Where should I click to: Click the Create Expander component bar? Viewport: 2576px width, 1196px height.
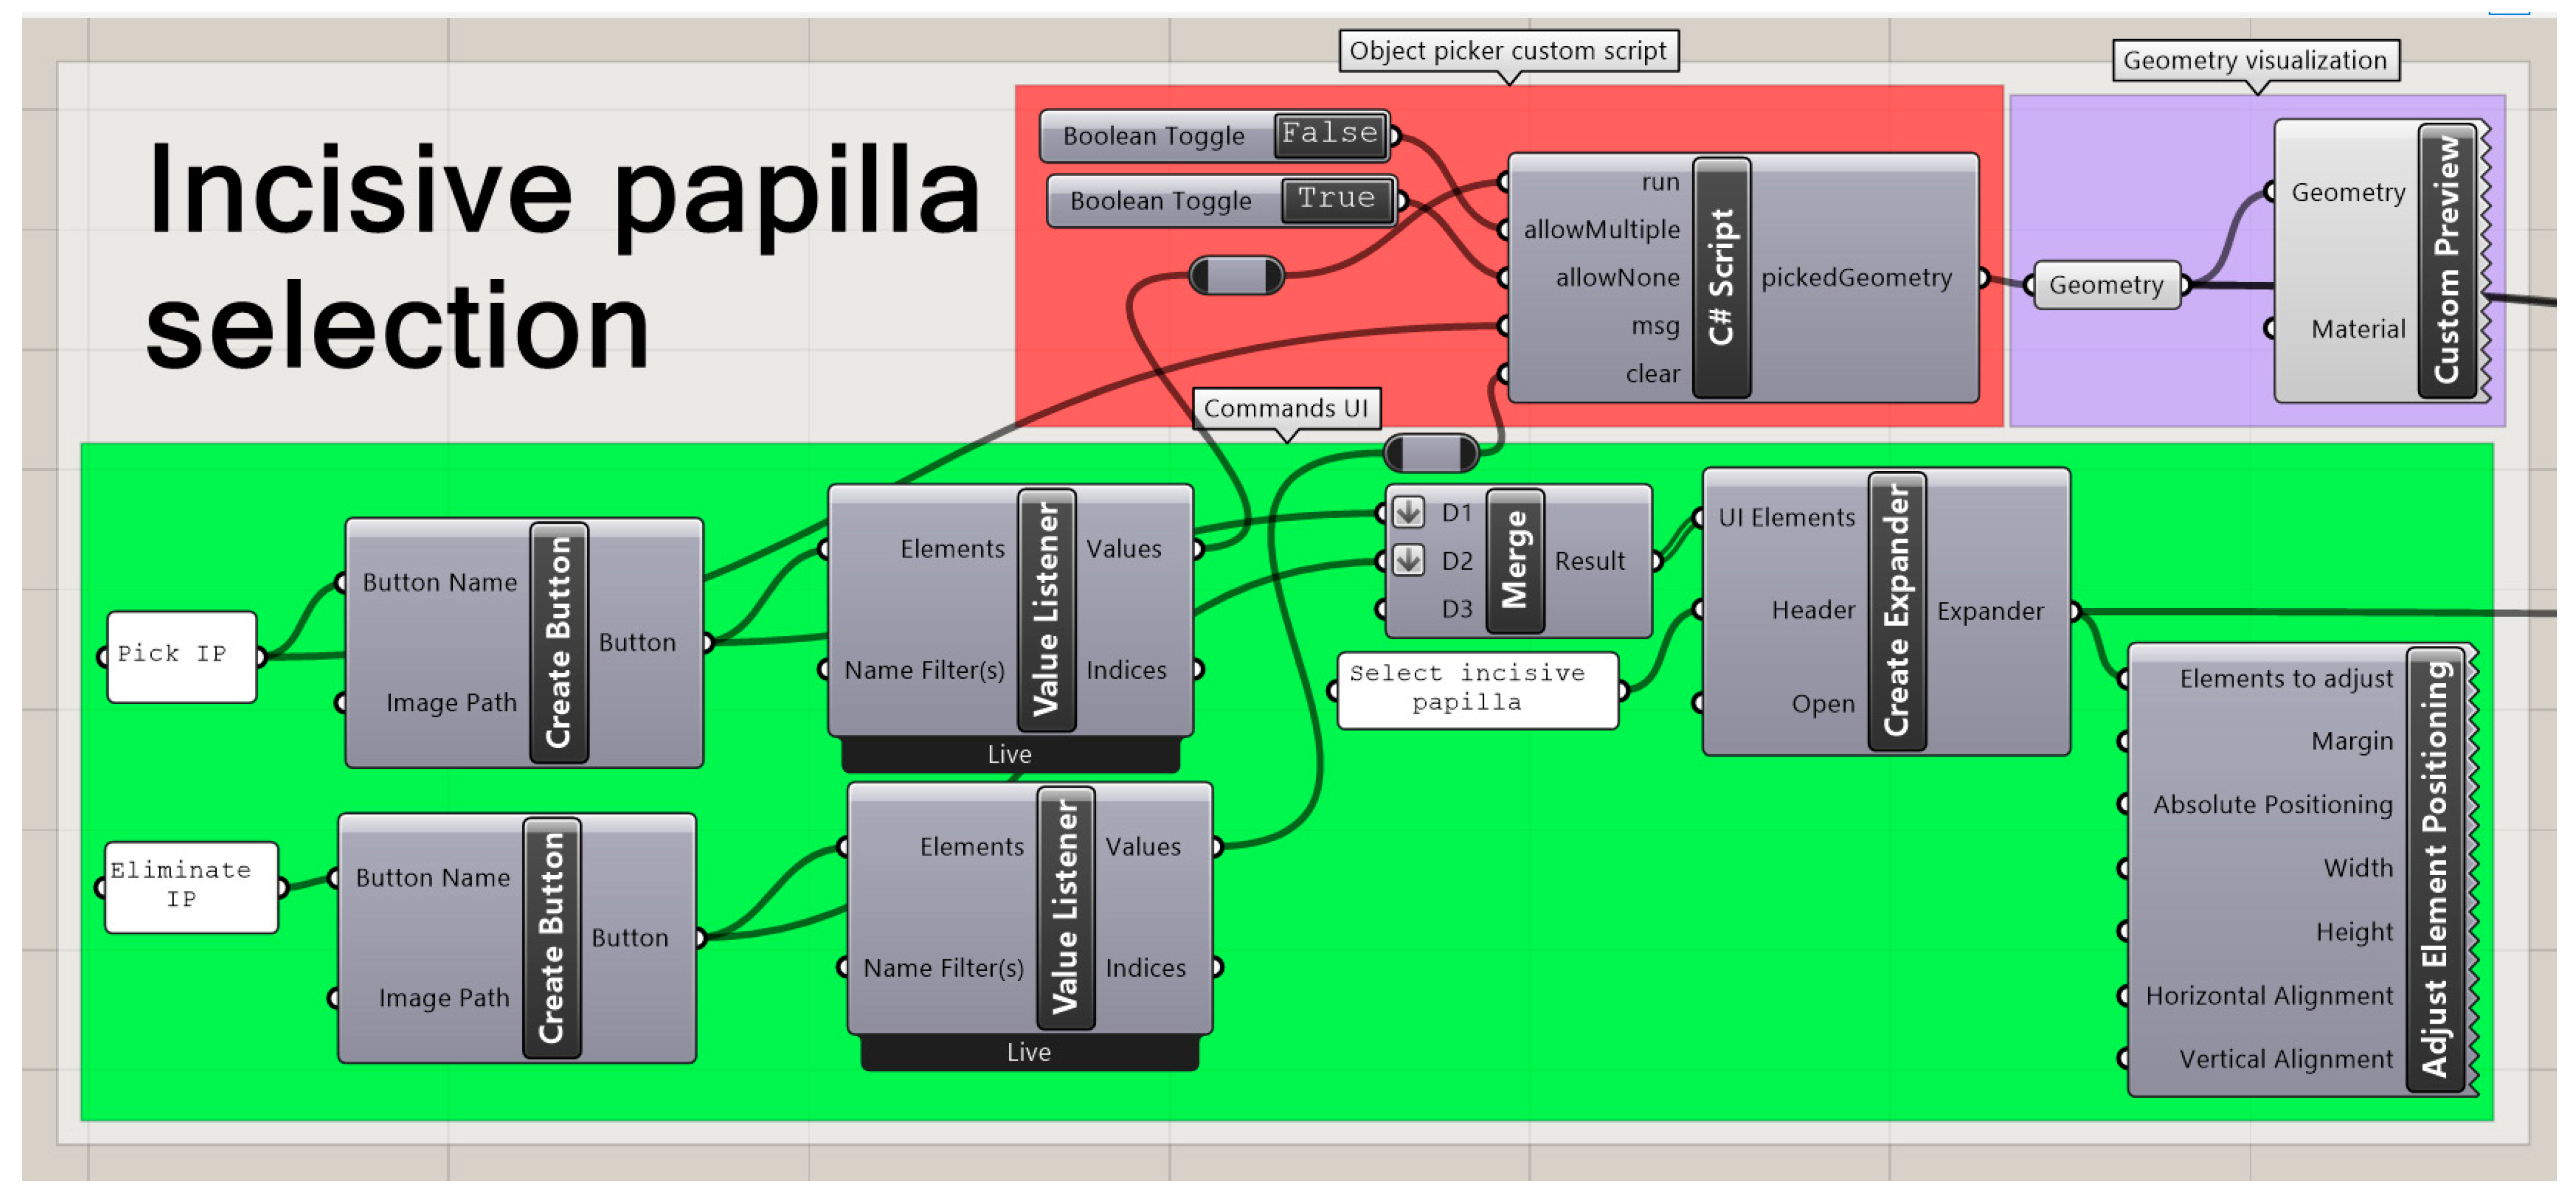coord(1896,611)
